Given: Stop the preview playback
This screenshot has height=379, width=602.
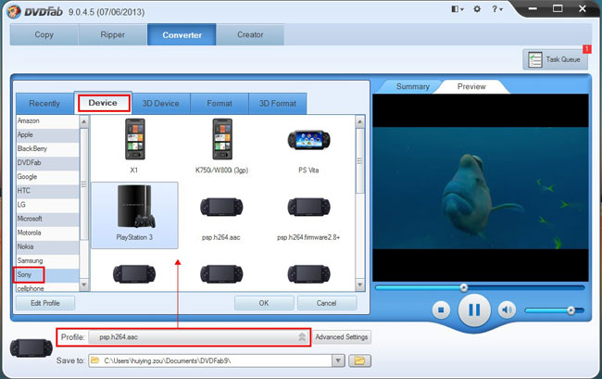Looking at the screenshot, I should click(441, 310).
